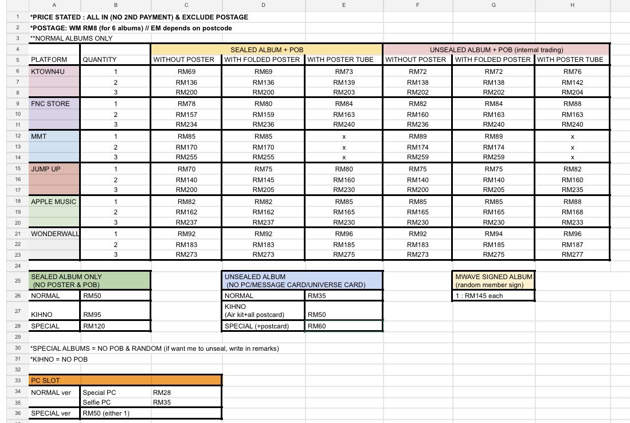Click the RM60 cell
Viewport: 630px width, 423px height.
(344, 326)
